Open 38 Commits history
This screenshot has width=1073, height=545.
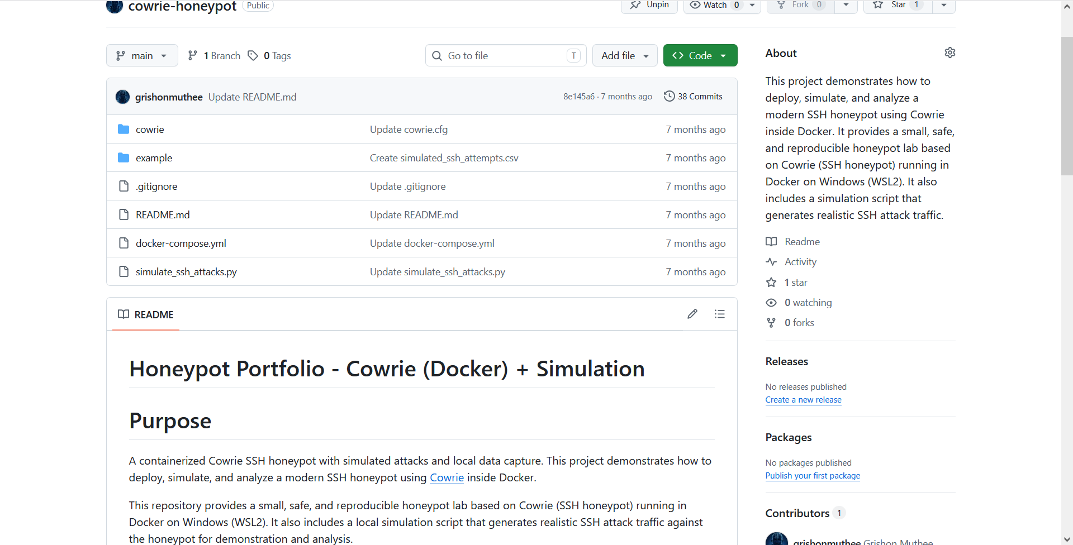click(x=693, y=96)
